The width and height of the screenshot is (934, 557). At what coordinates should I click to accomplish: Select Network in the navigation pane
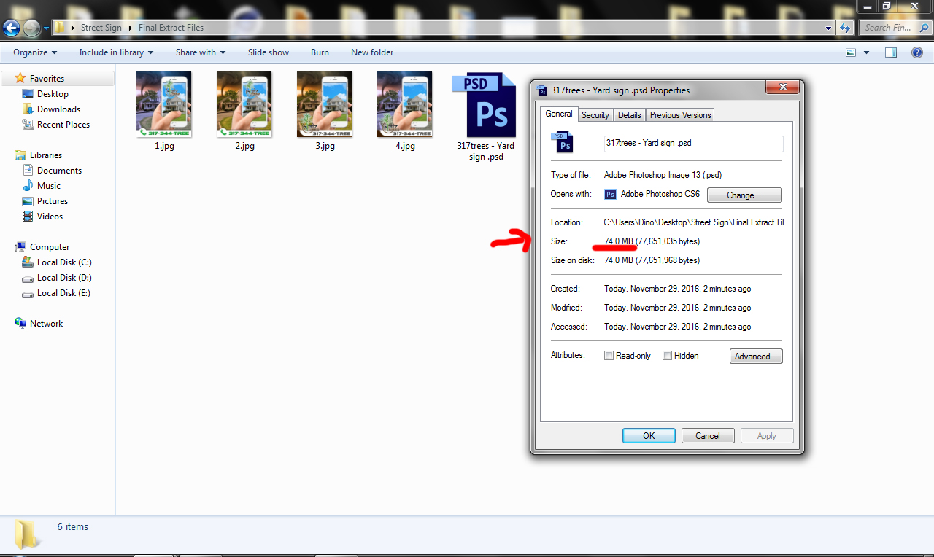46,324
